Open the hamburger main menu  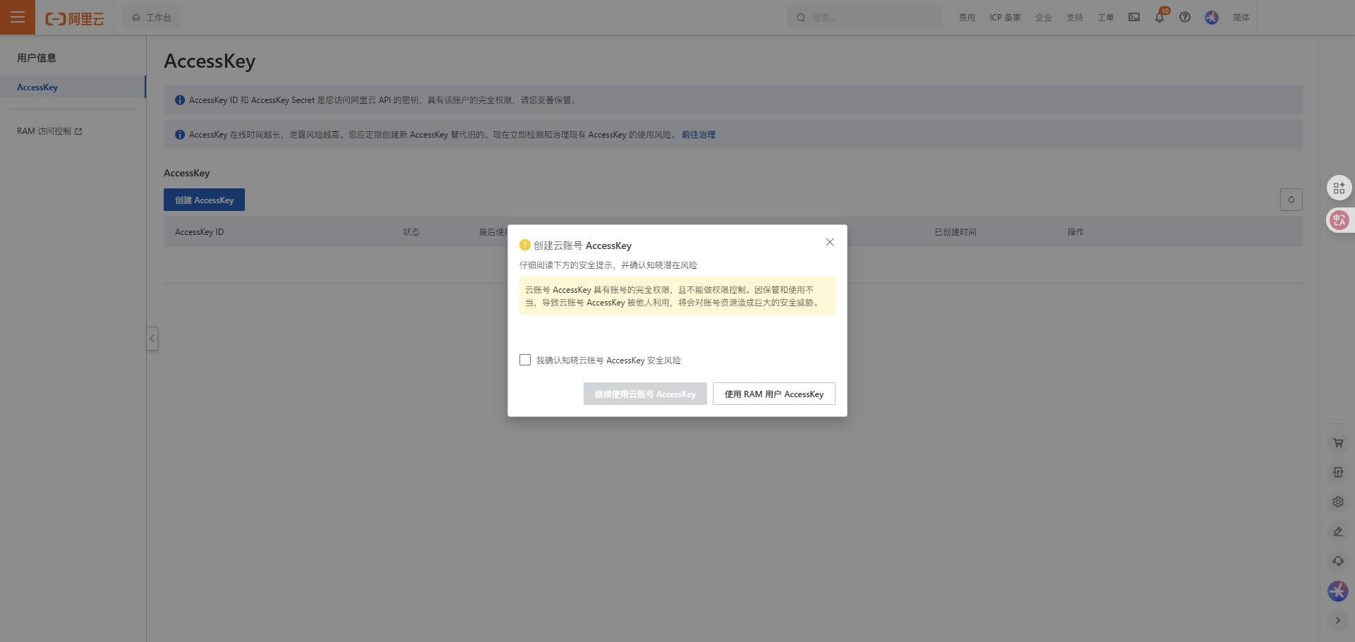18,17
